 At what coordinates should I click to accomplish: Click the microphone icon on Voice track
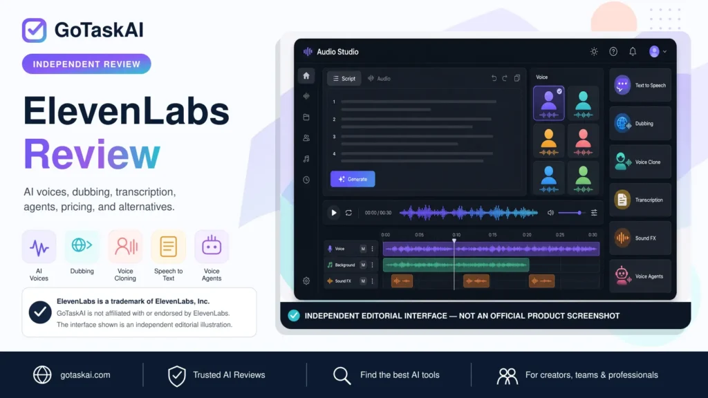pos(330,249)
